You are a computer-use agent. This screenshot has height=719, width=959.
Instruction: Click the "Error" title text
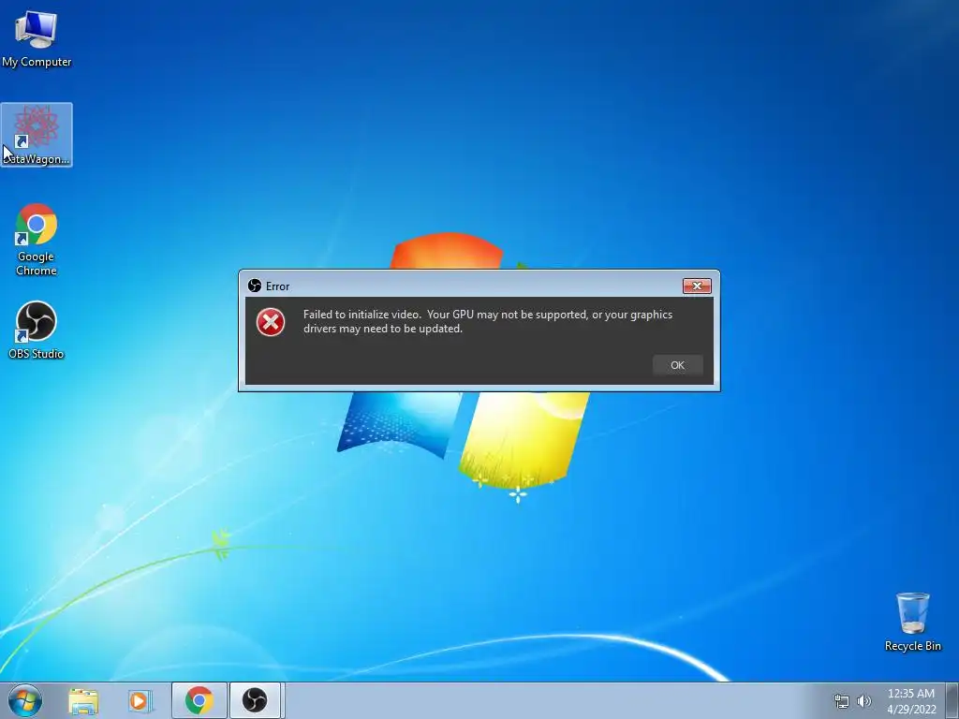[x=277, y=286]
